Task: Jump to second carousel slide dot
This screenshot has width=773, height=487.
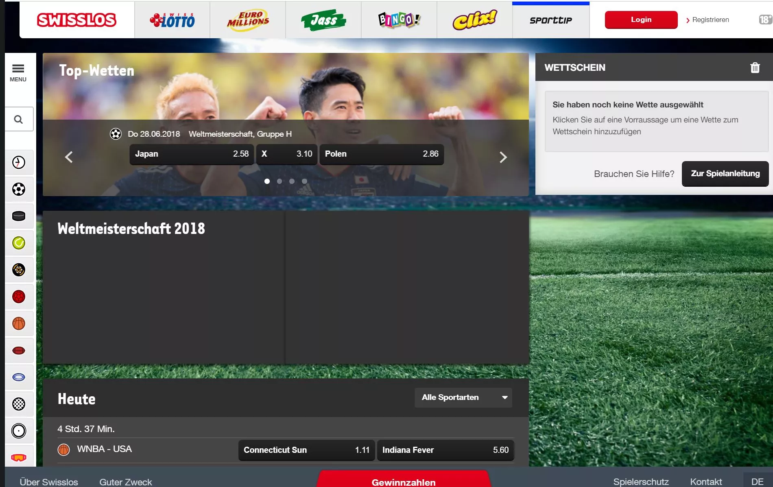Action: pos(280,181)
